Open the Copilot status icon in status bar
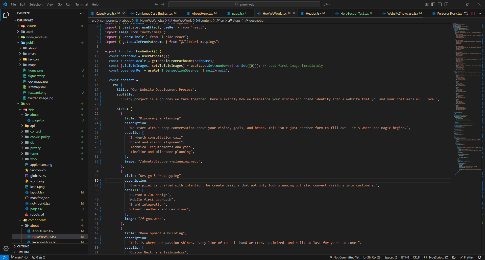 (x=454, y=257)
